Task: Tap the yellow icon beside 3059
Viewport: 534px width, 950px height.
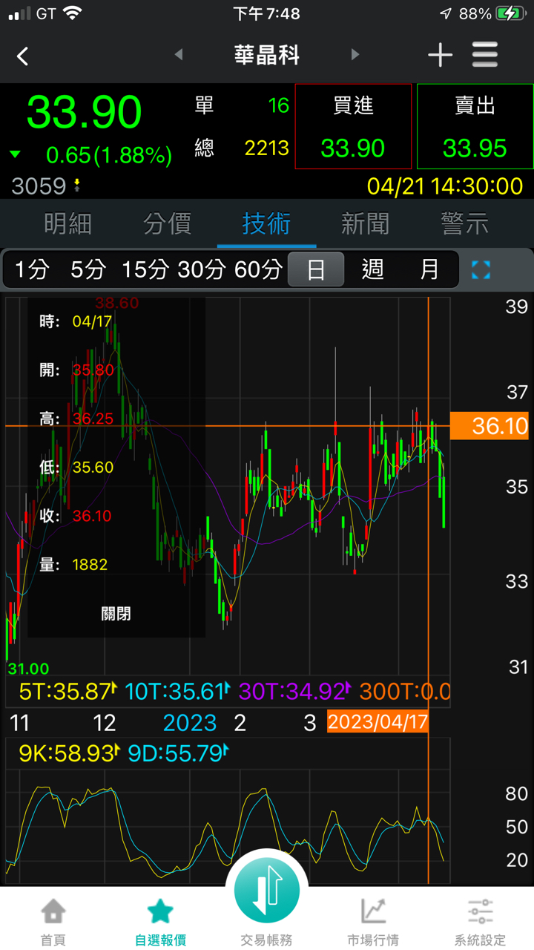Action: (76, 186)
